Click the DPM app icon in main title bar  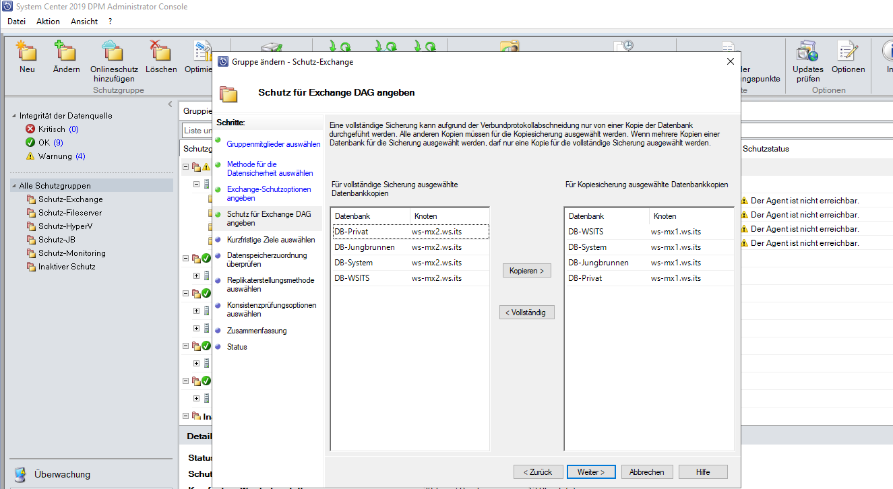[x=7, y=7]
